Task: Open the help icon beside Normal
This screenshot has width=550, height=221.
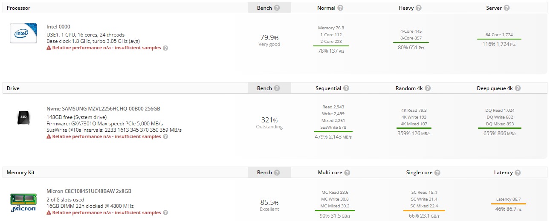Action: click(340, 8)
